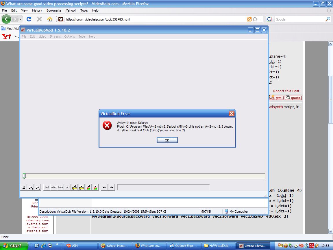
Task: Click the Stop button in VirtualDubMod toolbar
Action: click(24, 187)
